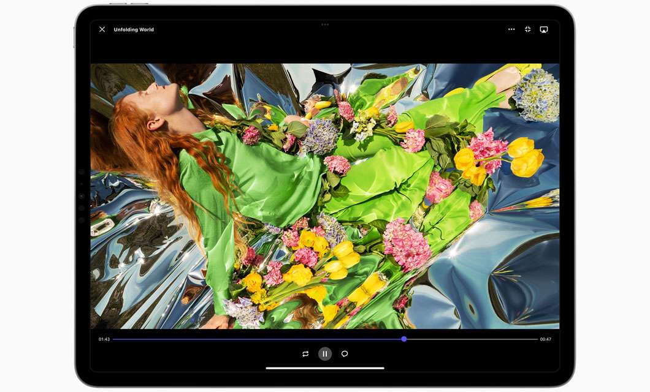Select the pause icon in the control bar

pos(324,353)
